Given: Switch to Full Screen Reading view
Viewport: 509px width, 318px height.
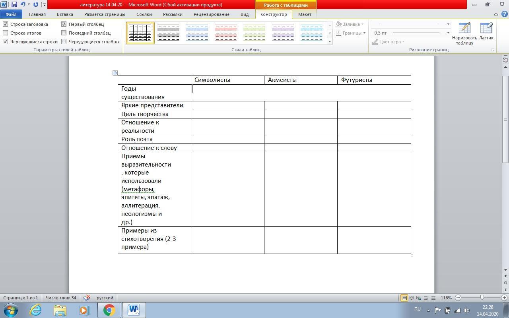Looking at the screenshot, I should 412,298.
